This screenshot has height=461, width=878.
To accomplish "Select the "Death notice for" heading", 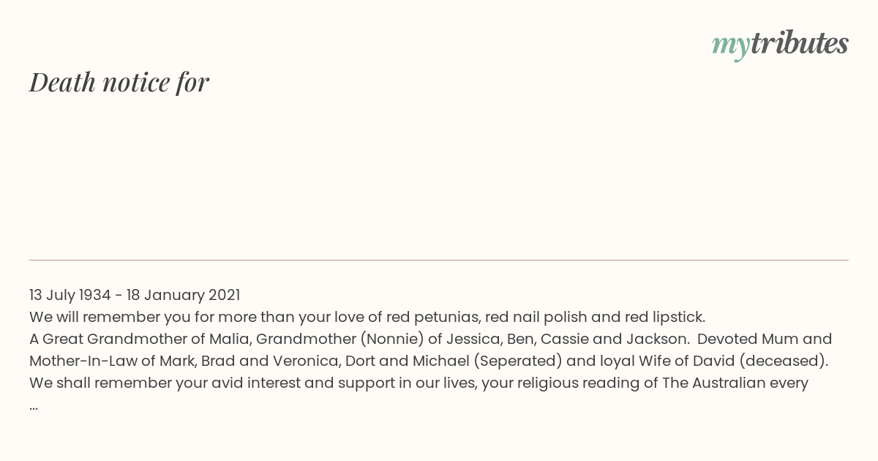I will [x=119, y=82].
